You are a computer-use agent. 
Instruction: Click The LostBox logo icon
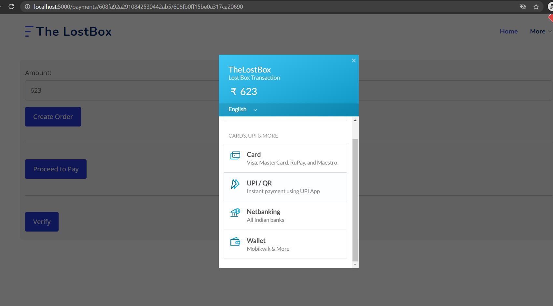point(29,31)
